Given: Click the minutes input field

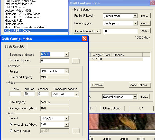Looking at the screenshot, I should click(x=29, y=94).
